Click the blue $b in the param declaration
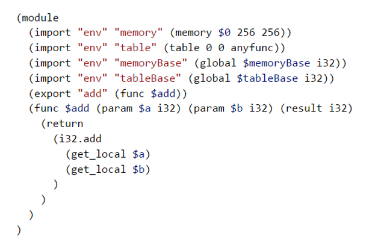 coord(237,108)
